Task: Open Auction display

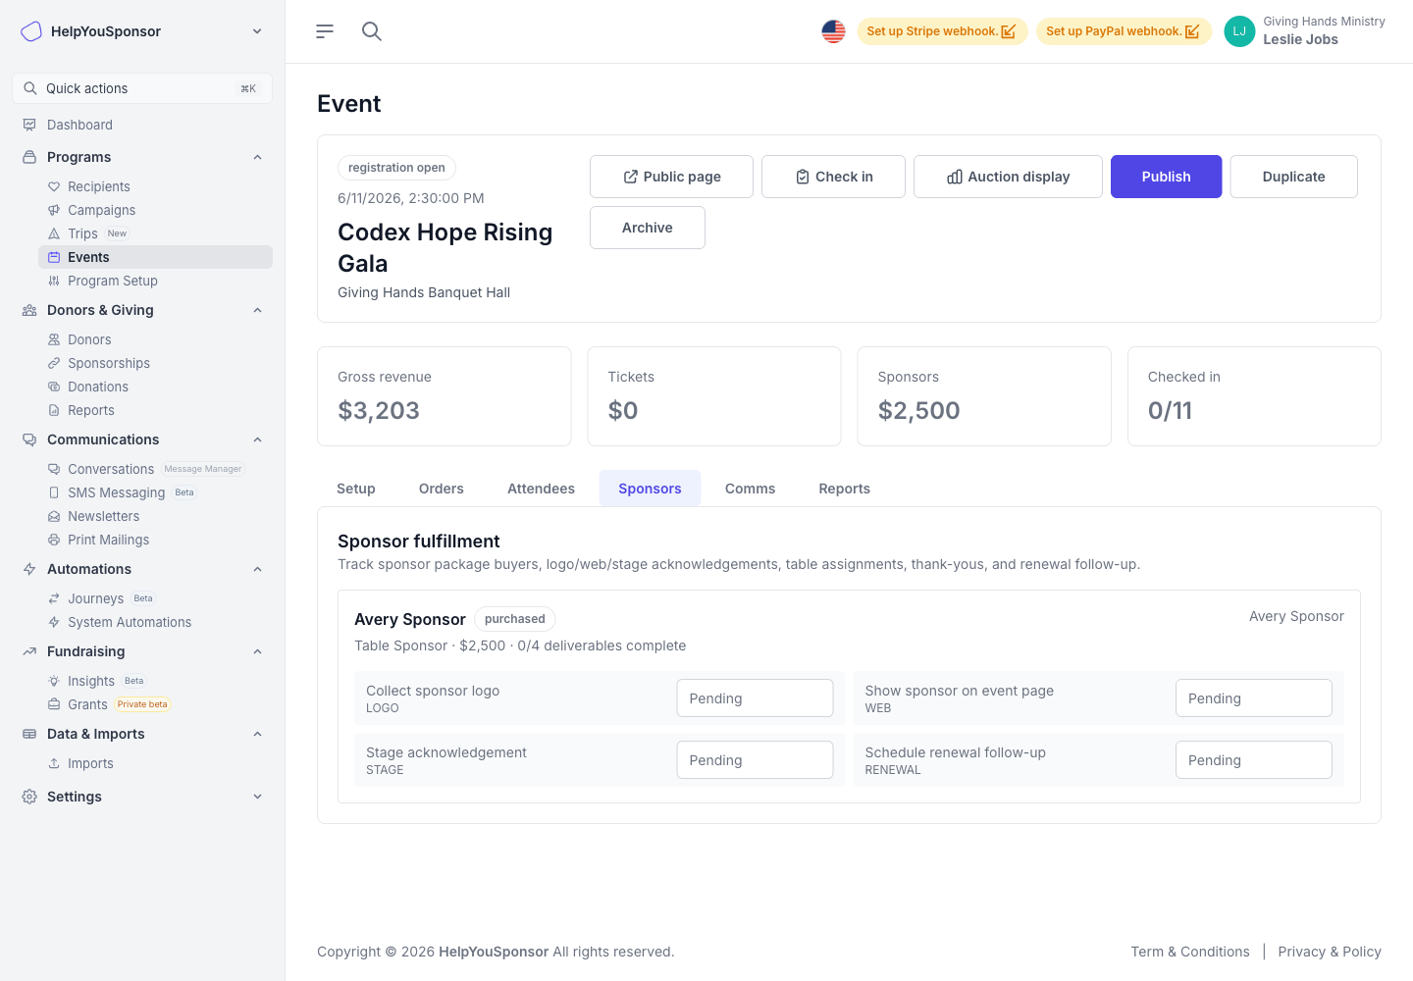Action: 1008,177
